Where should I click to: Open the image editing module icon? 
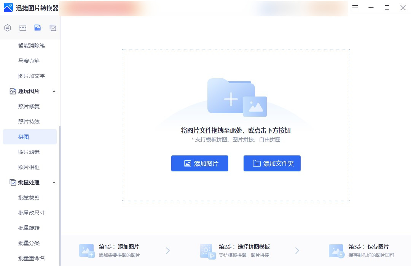point(22,27)
